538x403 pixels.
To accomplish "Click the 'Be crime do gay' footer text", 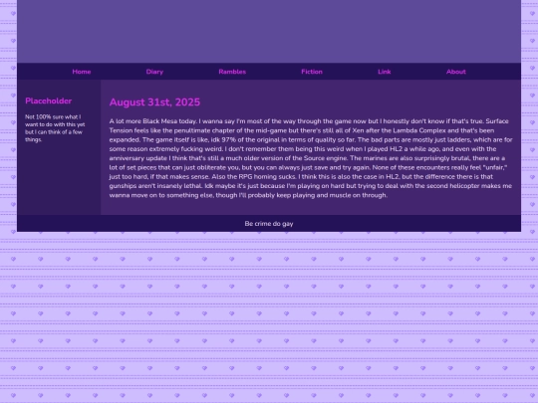I will point(269,224).
